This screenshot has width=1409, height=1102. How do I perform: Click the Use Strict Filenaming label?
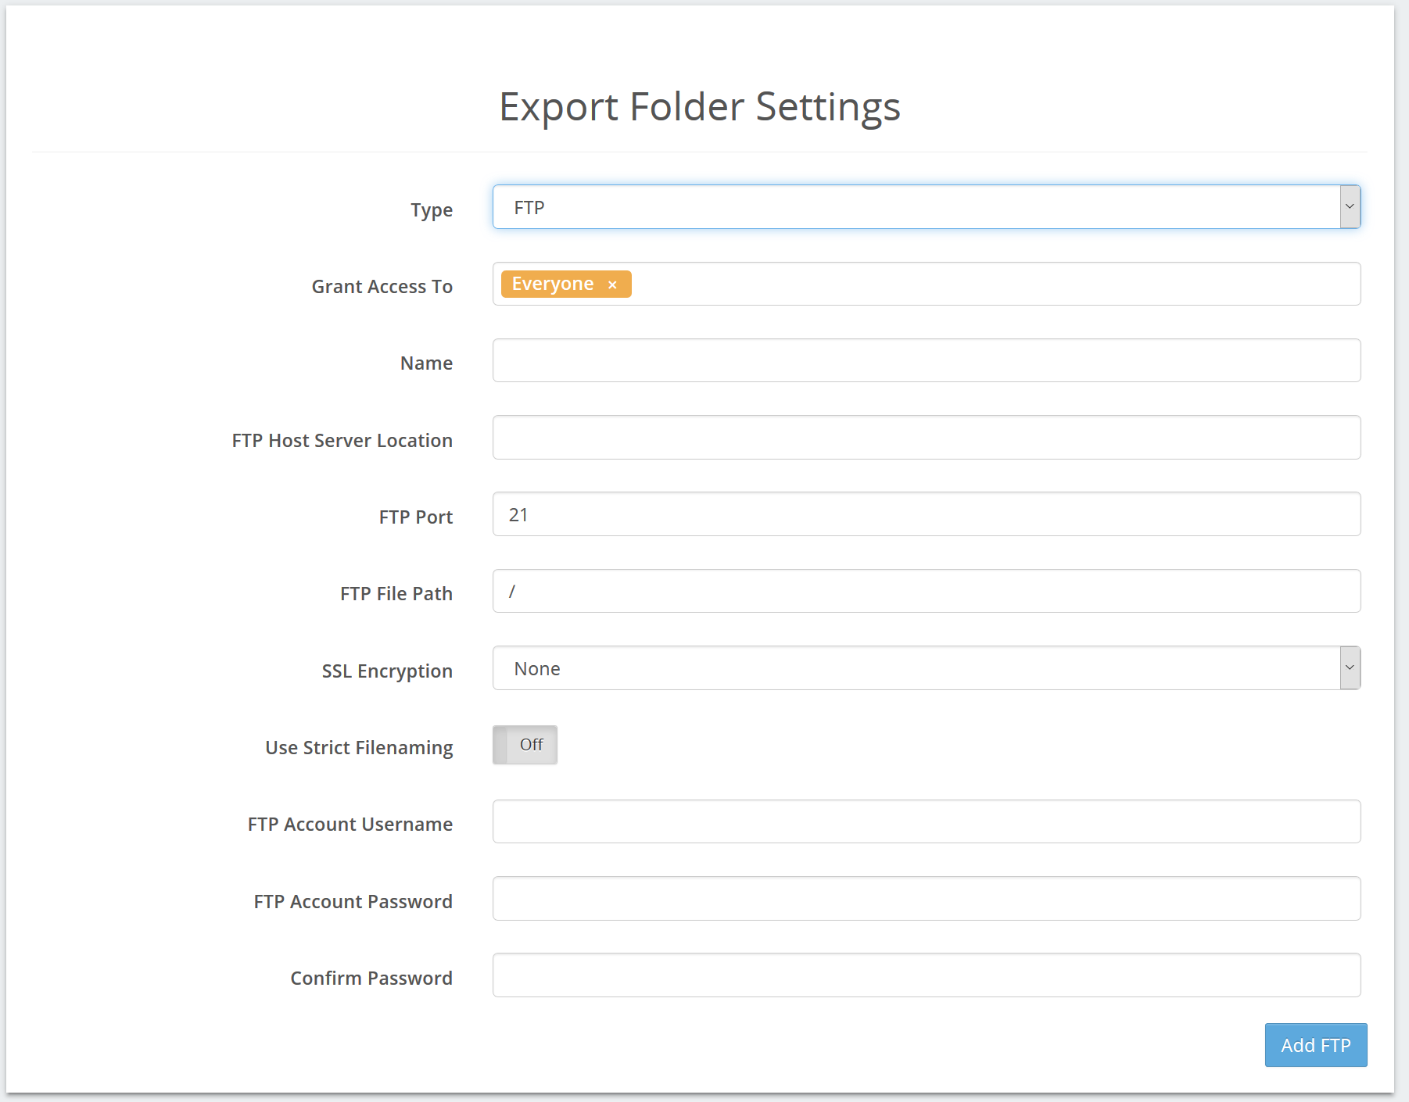[359, 748]
